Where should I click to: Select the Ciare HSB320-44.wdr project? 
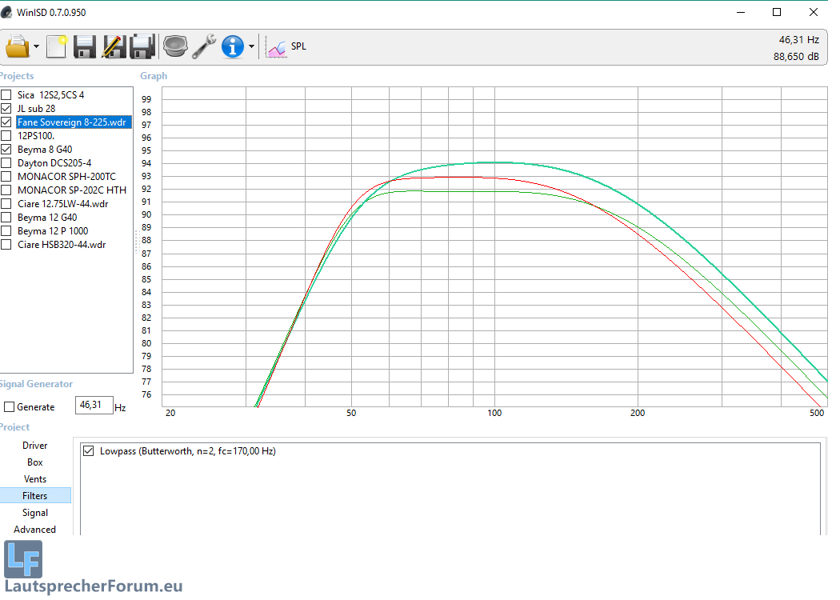click(61, 245)
